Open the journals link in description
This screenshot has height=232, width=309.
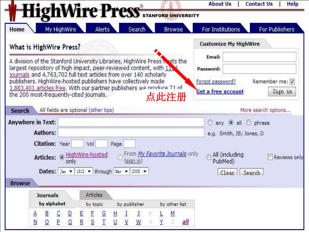click(19, 75)
